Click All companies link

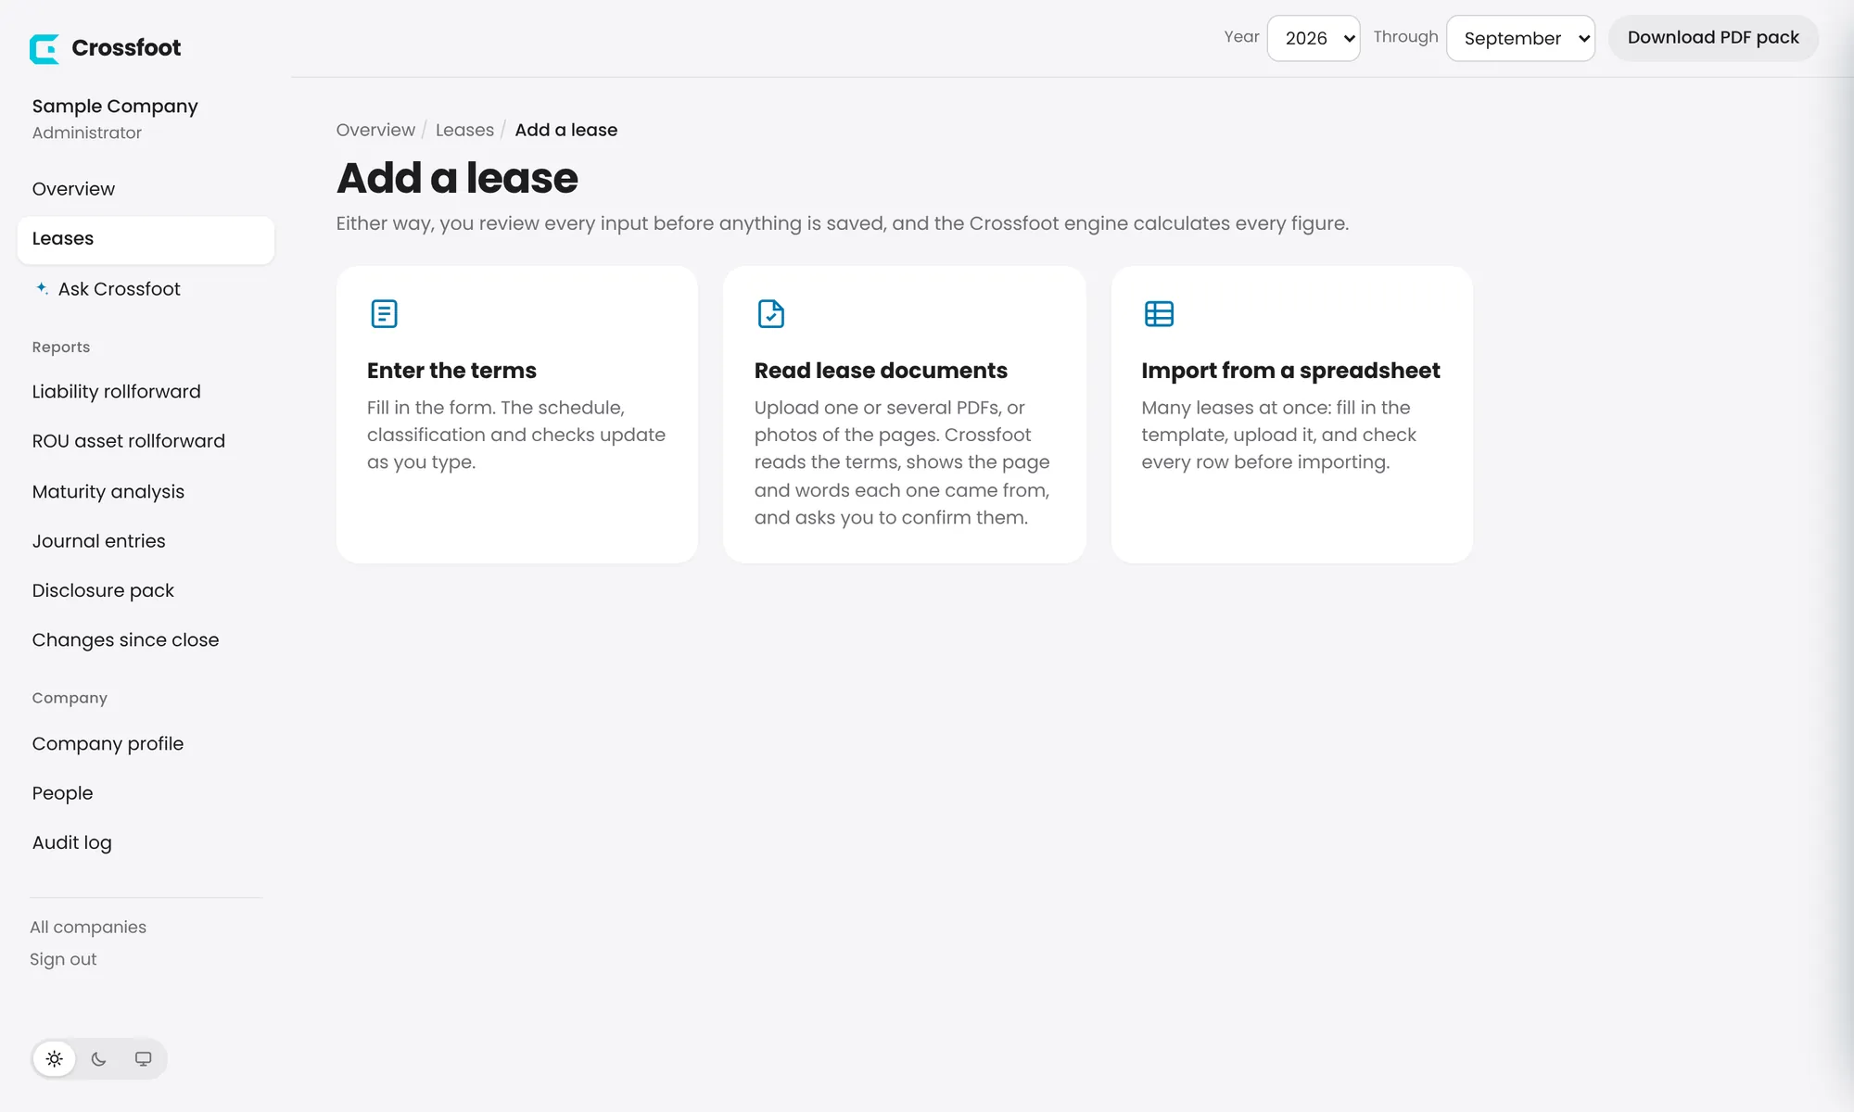pos(88,927)
